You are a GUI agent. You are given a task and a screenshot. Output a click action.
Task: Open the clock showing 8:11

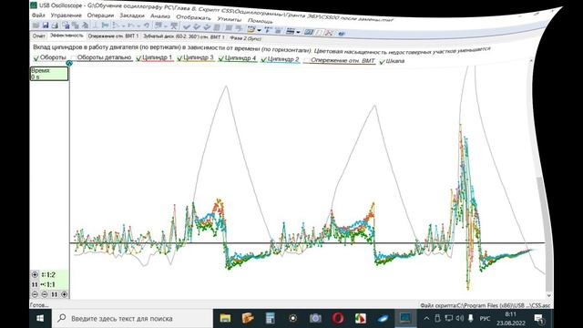click(510, 319)
